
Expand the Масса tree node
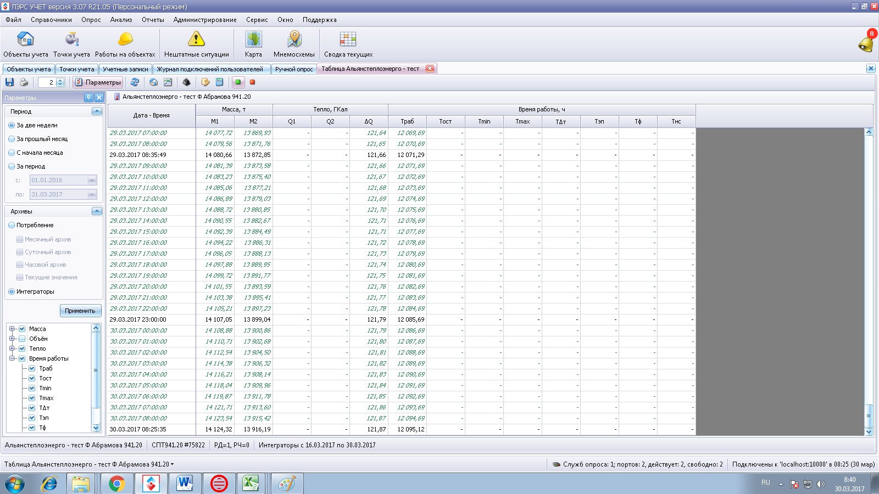(x=12, y=329)
